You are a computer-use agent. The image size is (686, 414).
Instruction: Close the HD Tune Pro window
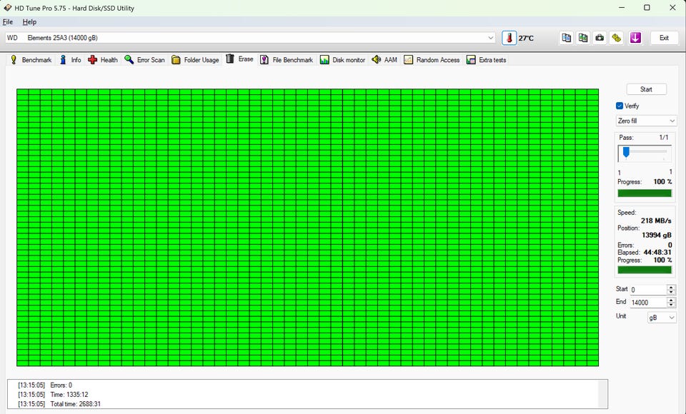coord(672,7)
